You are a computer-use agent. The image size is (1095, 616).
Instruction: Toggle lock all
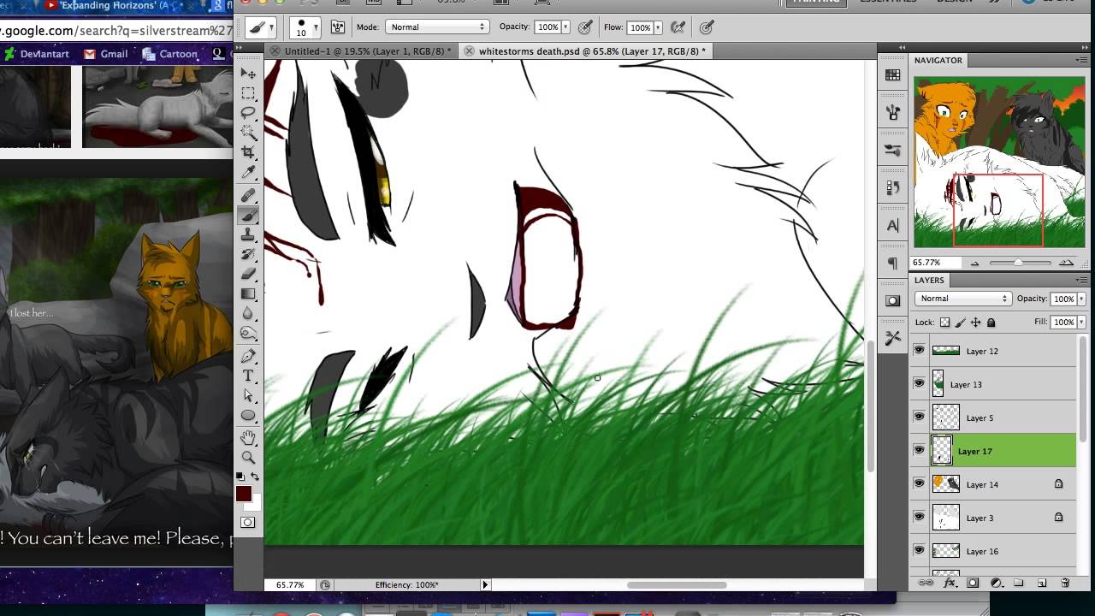991,323
